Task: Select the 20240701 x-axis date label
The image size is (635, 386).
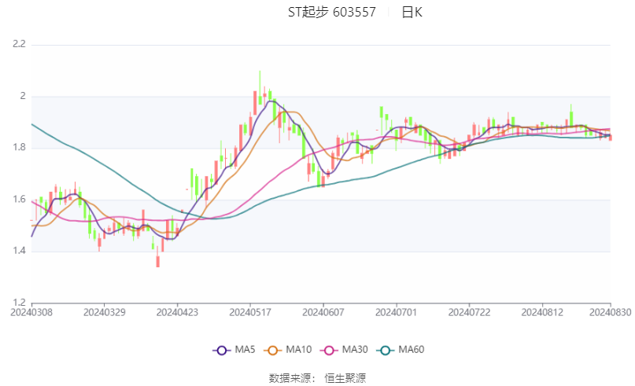Action: (397, 313)
